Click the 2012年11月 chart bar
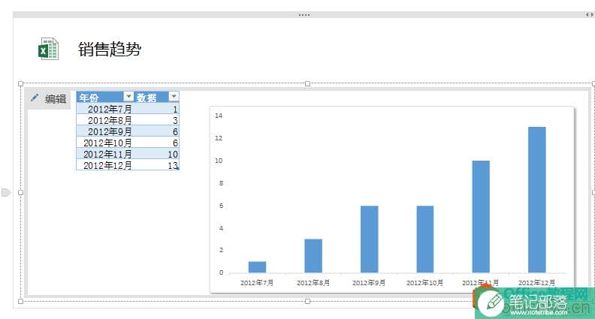The image size is (595, 319). coord(481,217)
